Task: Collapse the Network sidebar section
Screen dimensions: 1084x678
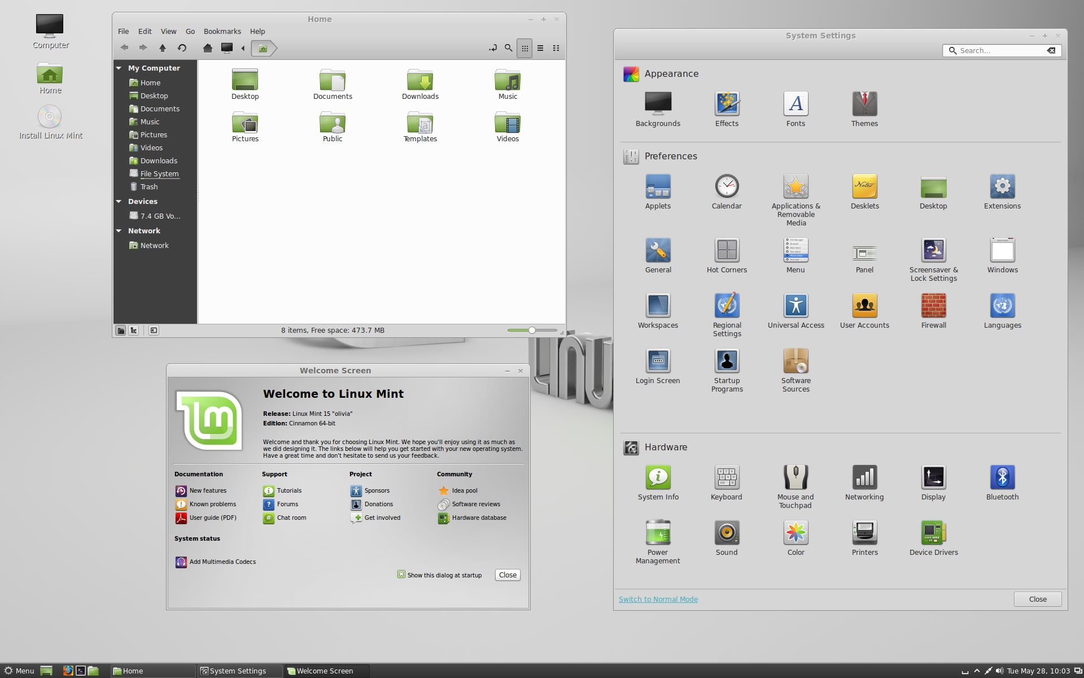Action: pyautogui.click(x=119, y=231)
